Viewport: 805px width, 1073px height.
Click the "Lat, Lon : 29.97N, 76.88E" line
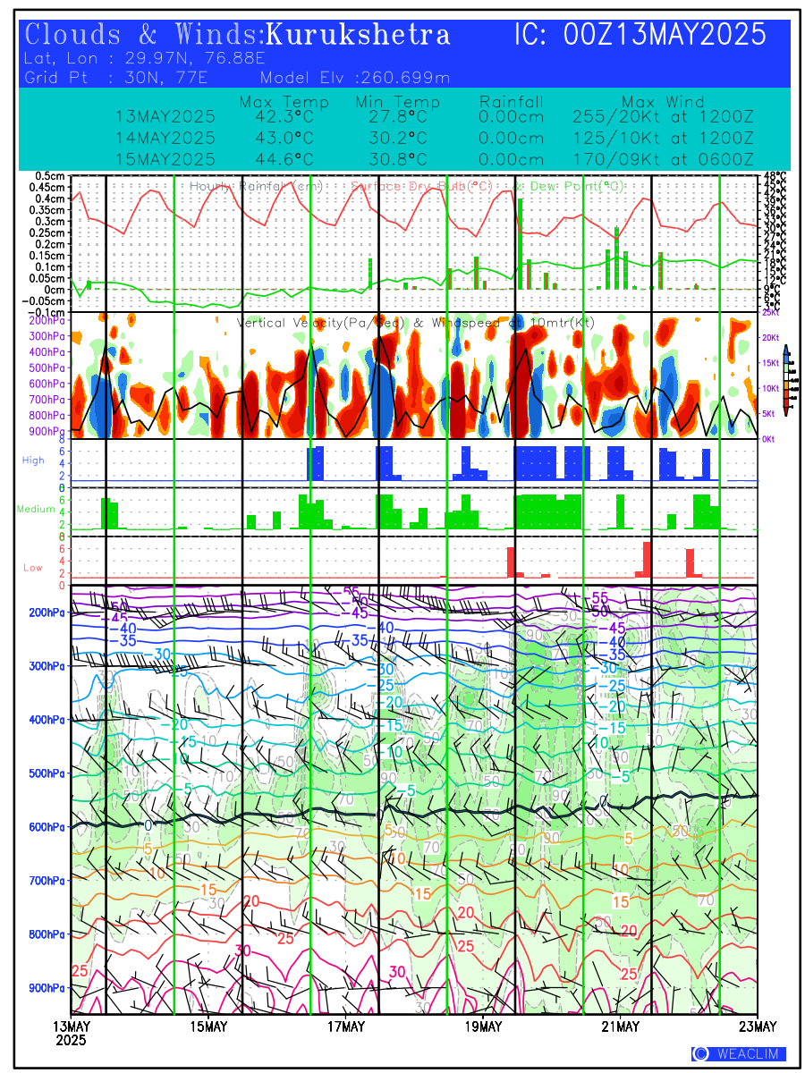click(146, 60)
